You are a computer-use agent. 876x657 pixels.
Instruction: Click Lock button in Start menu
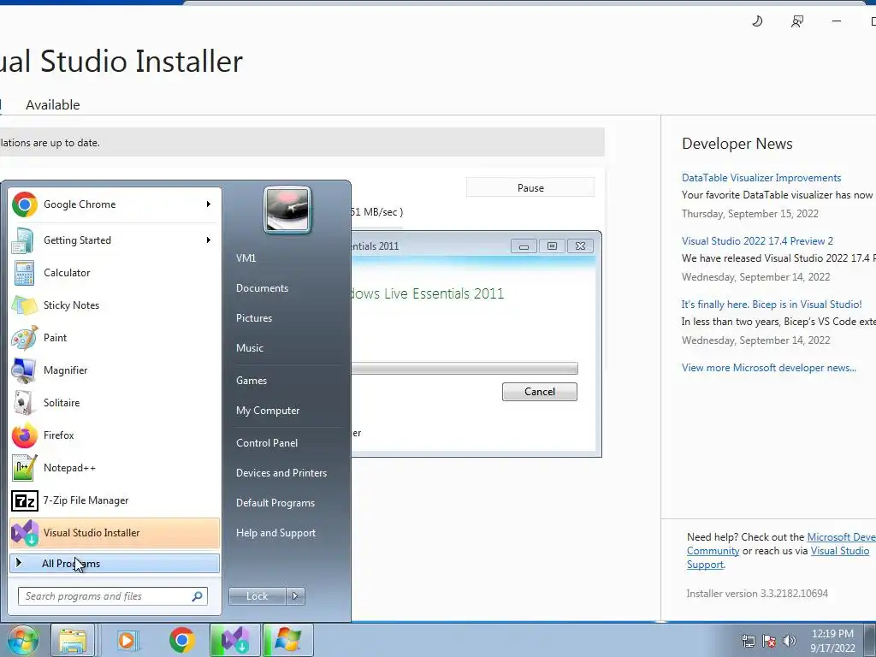tap(257, 596)
